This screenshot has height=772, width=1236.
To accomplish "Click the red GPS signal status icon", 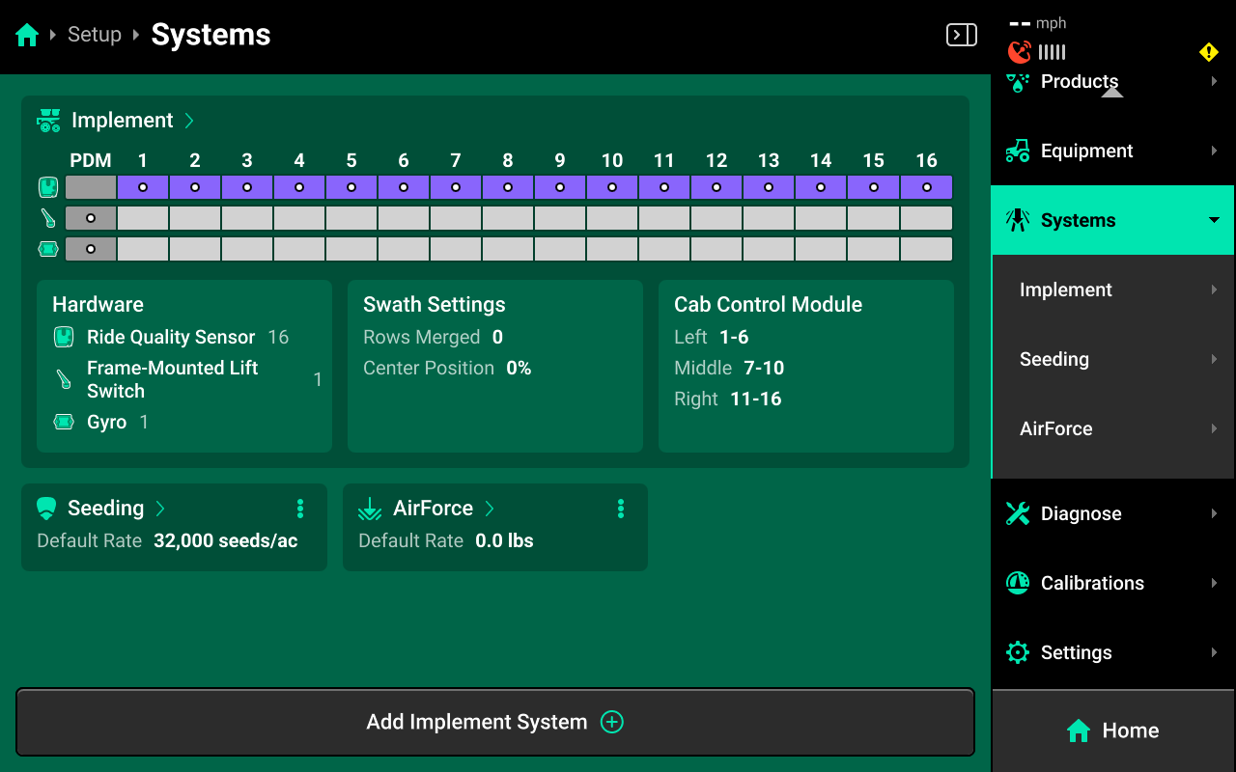I will (1019, 52).
